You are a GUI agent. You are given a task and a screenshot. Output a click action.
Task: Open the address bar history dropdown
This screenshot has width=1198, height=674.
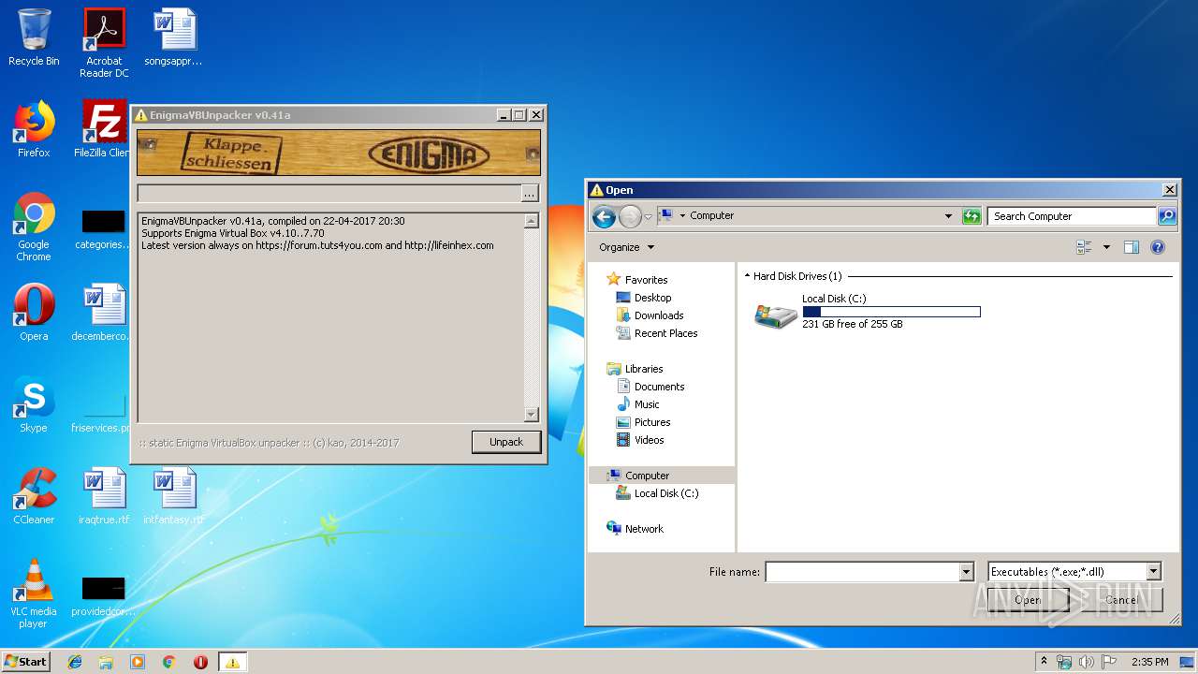tap(949, 216)
